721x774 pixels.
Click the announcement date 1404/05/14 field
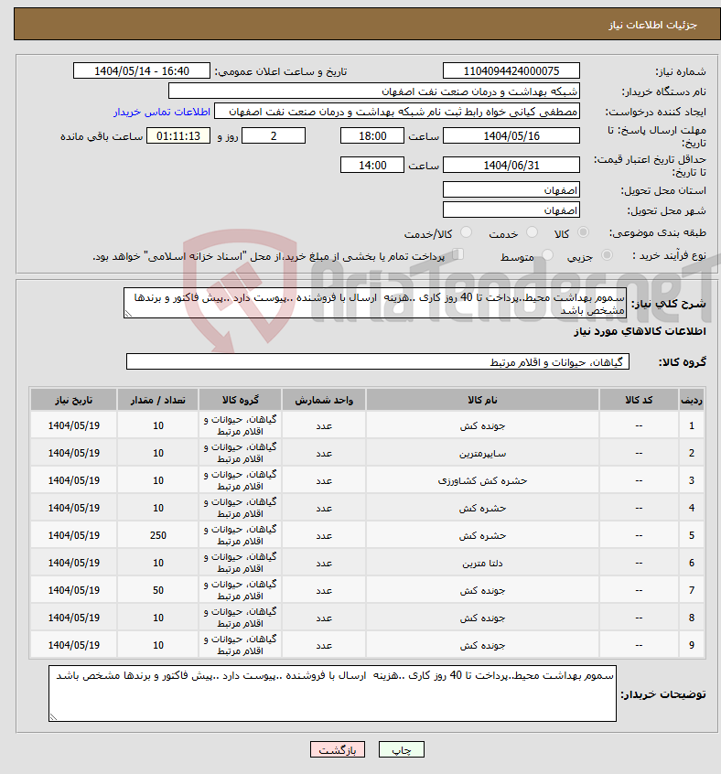[x=142, y=70]
